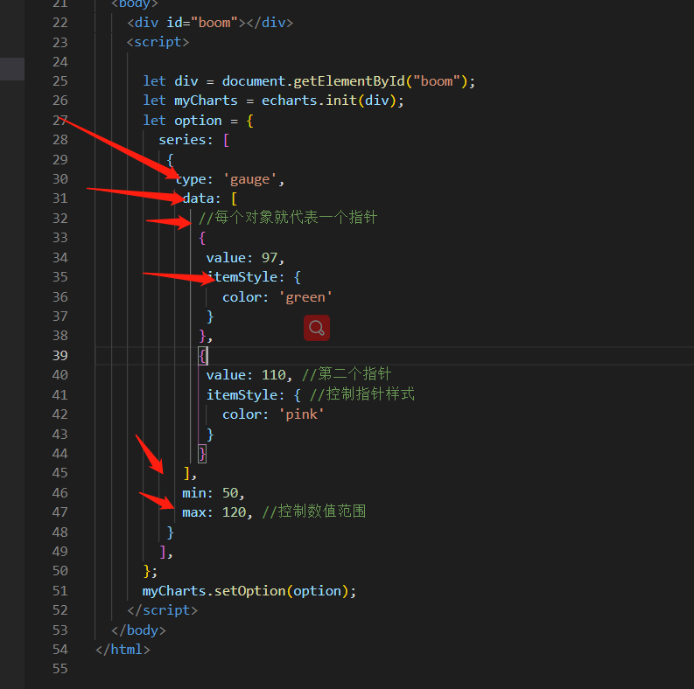This screenshot has height=689, width=694.
Task: Click the 'green' color string
Action: click(x=305, y=296)
